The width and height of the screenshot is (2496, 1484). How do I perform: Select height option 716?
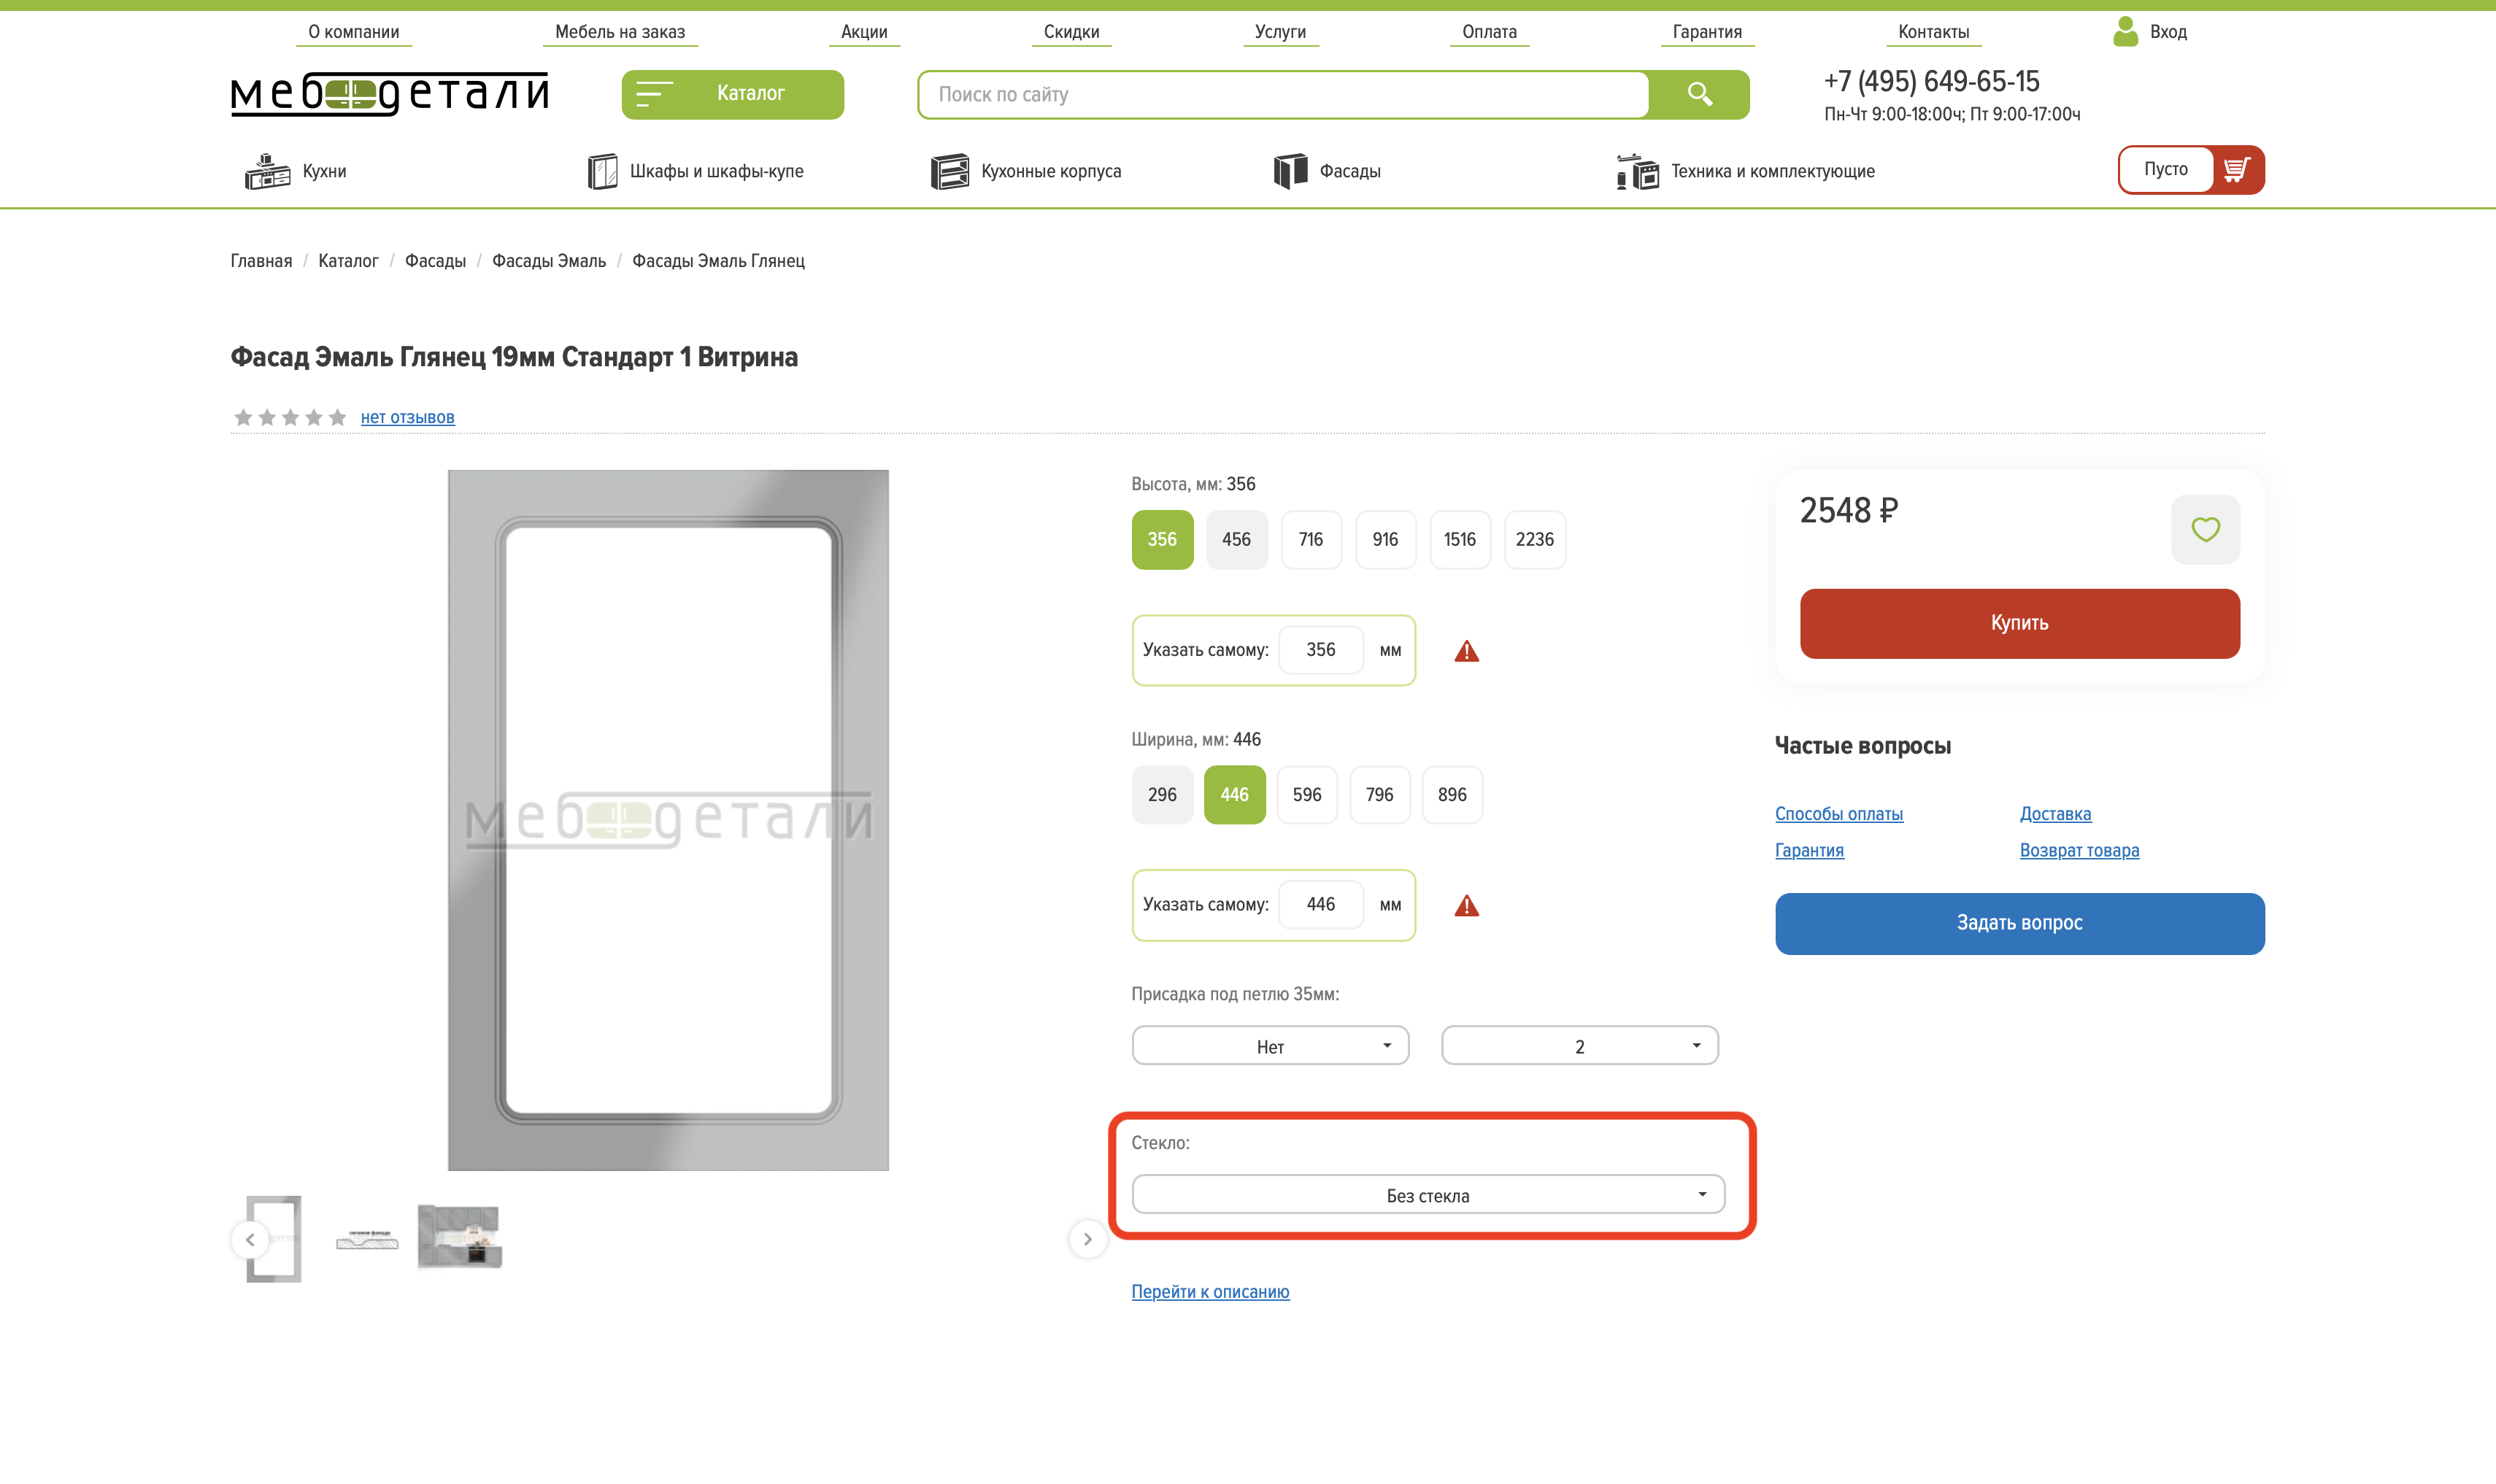point(1310,539)
